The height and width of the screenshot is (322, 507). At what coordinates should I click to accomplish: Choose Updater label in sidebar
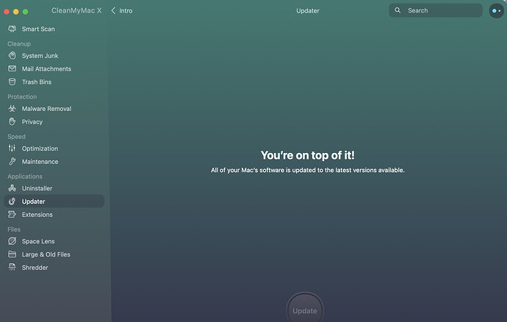[33, 201]
